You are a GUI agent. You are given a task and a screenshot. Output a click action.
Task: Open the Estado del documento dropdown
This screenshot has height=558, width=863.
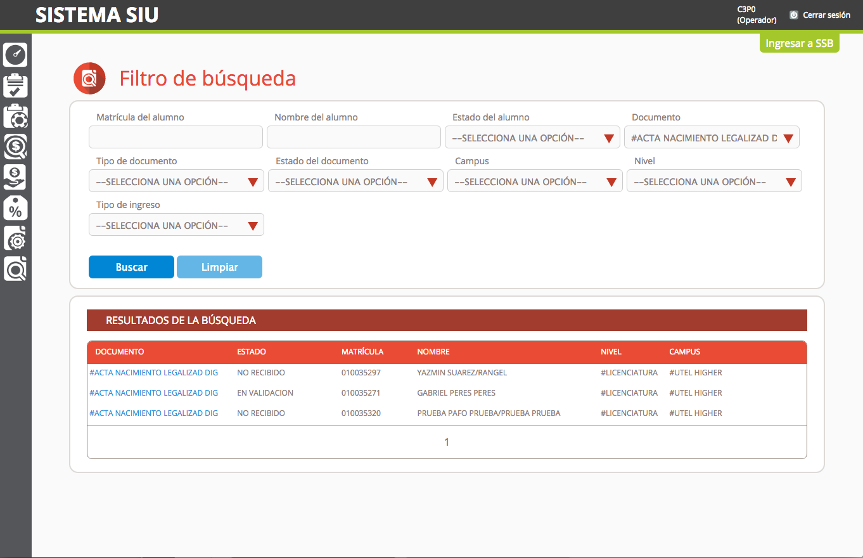[x=355, y=181]
